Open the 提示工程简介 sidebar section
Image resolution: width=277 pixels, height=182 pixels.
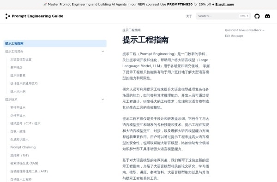(55, 52)
